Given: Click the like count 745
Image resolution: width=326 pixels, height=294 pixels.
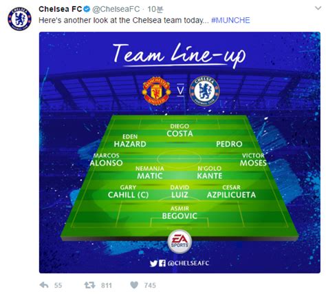Looking at the screenshot, I should (x=150, y=285).
